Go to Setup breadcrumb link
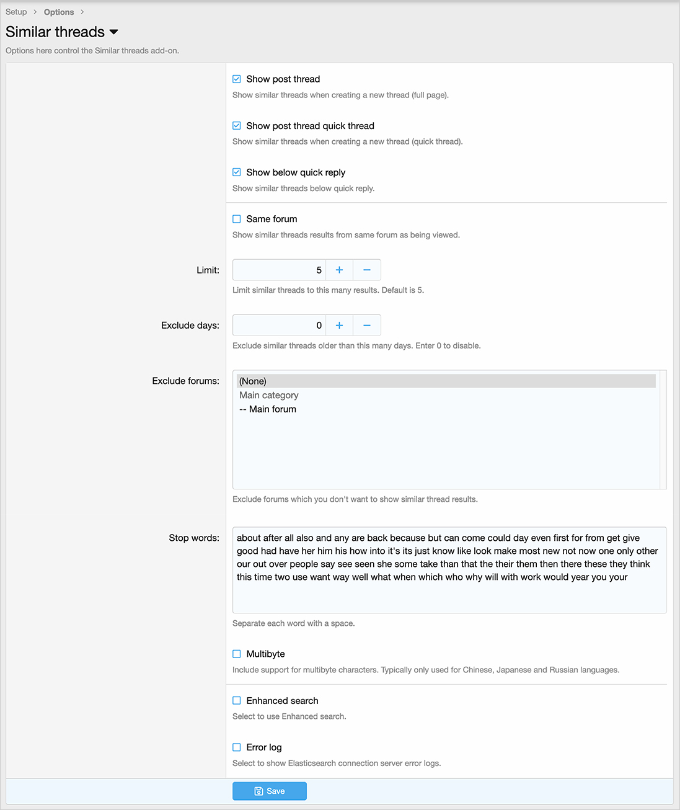 coord(16,12)
